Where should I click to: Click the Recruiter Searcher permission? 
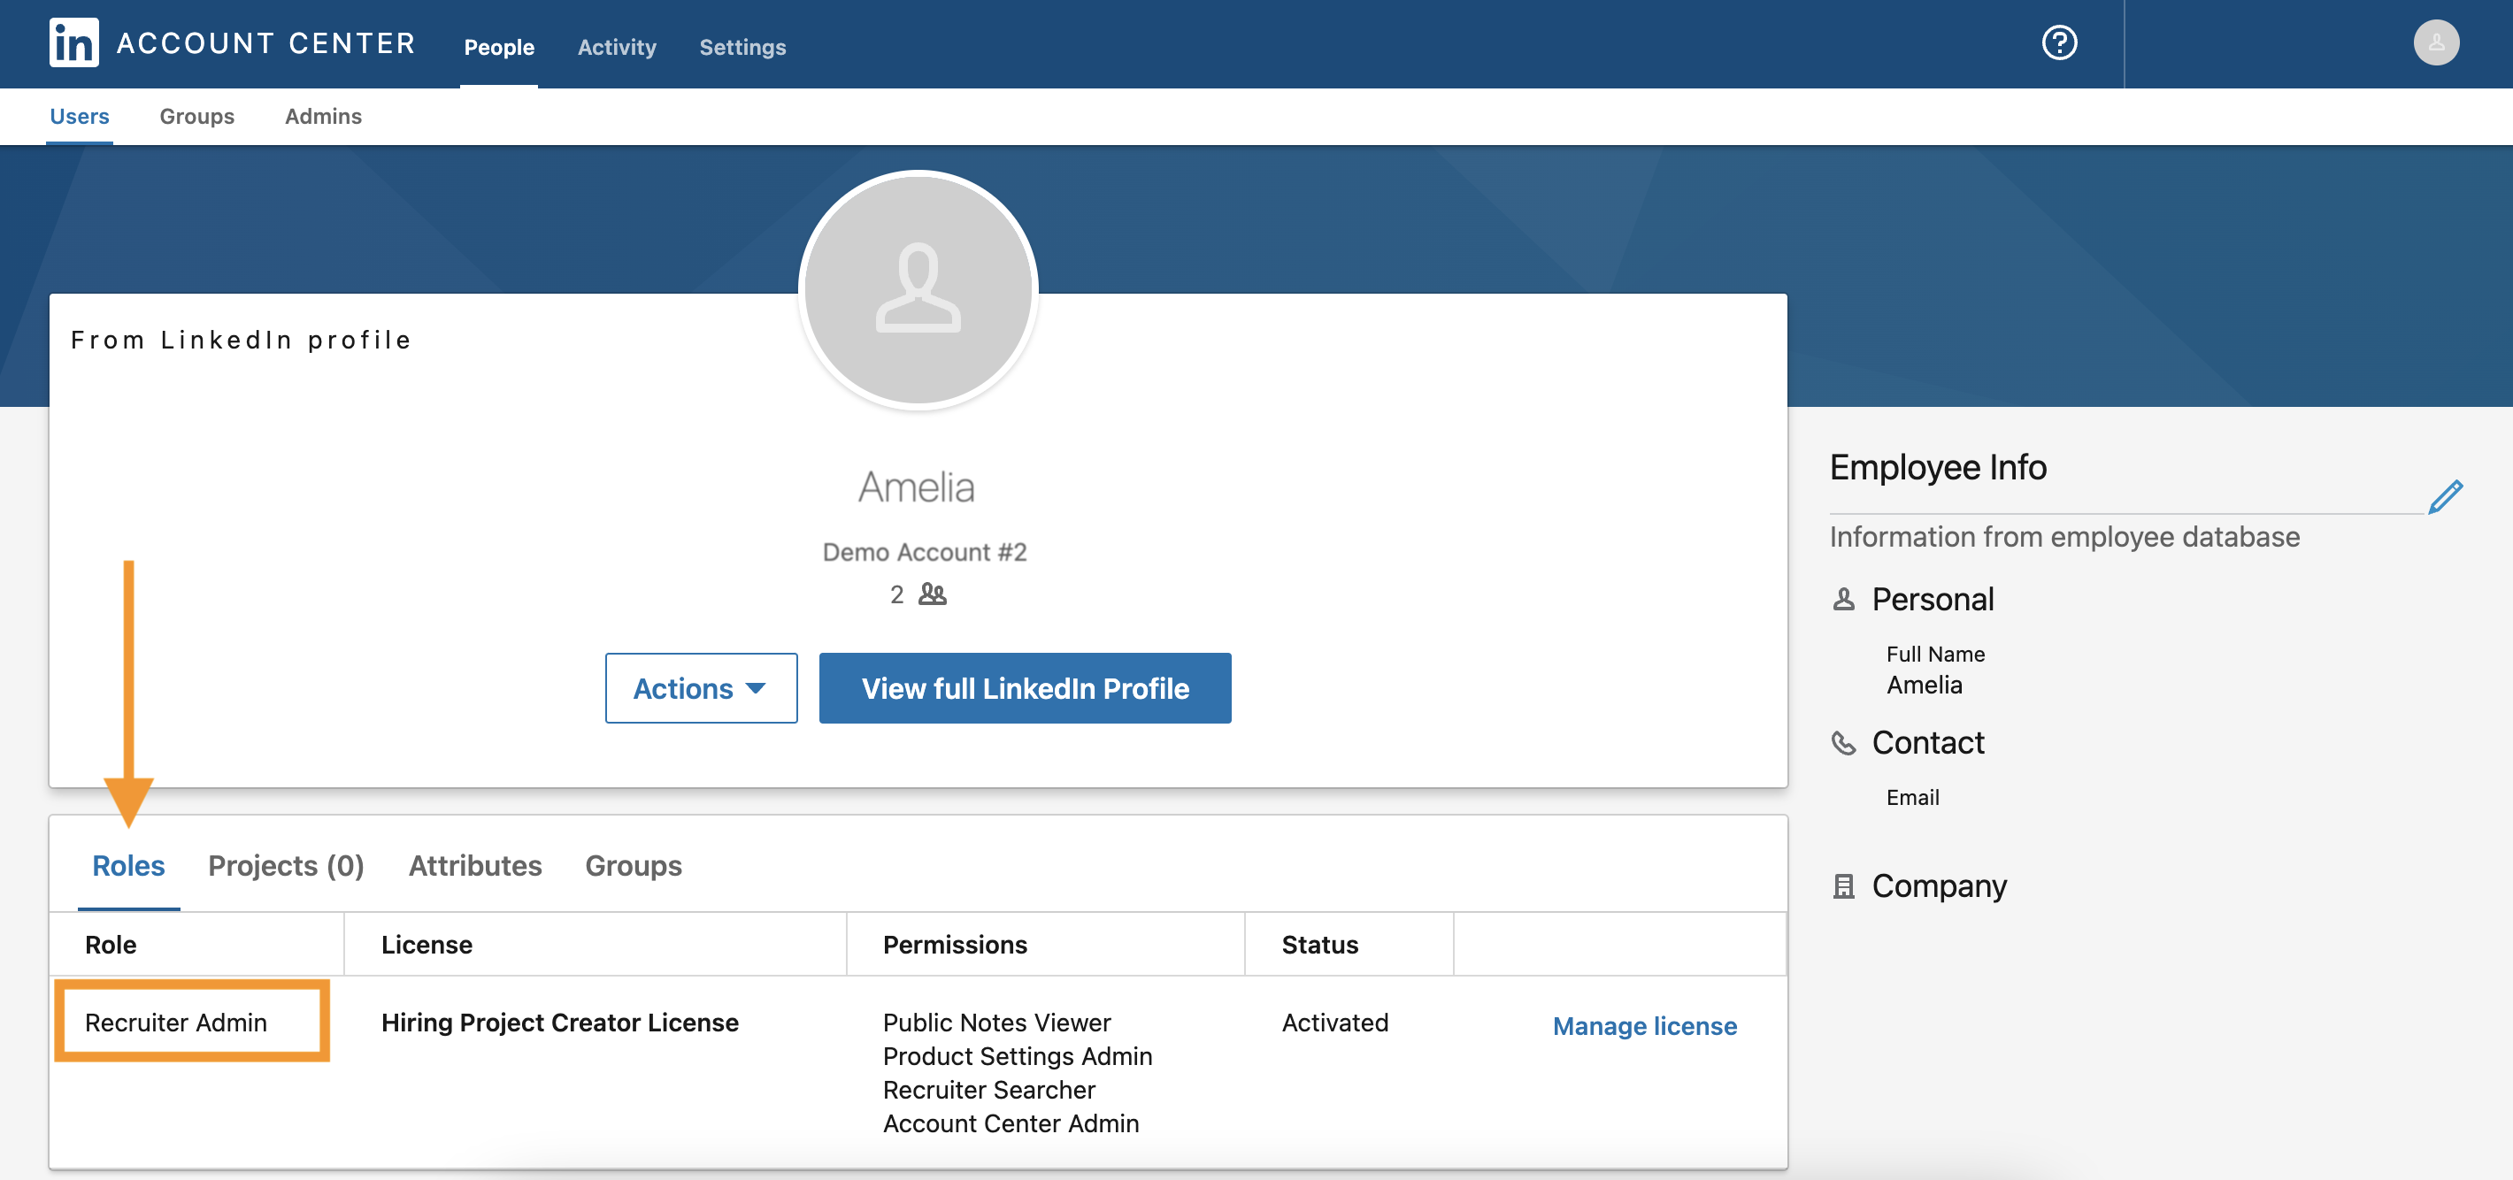tap(989, 1089)
